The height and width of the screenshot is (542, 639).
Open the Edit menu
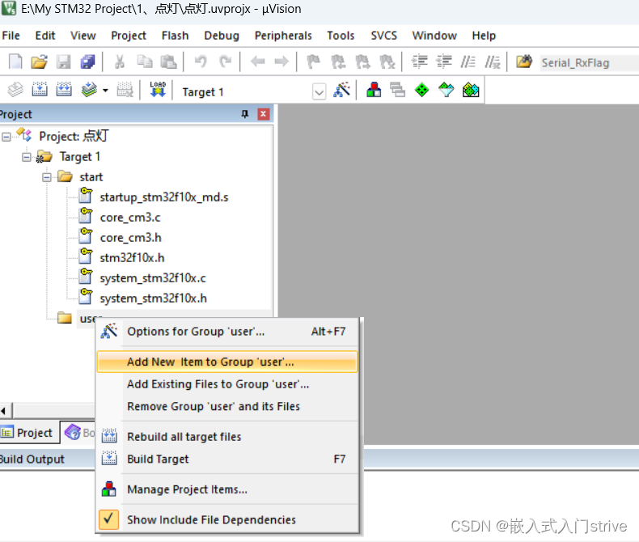(x=44, y=36)
